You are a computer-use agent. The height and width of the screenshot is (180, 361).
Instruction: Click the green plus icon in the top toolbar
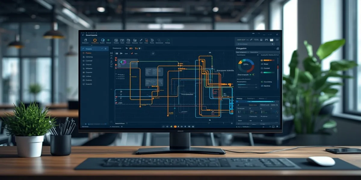pyautogui.click(x=108, y=40)
